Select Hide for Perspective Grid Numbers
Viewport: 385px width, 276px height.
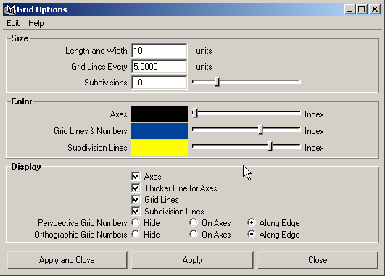[136, 223]
